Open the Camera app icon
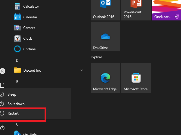Viewport: 181px width, 135px height. 17,28
